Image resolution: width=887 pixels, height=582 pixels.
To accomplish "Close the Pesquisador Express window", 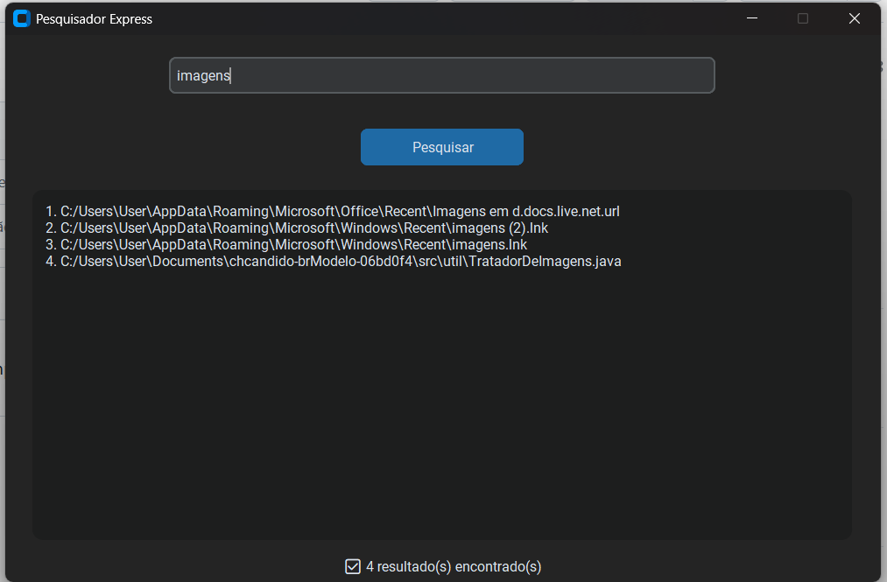I will (x=854, y=18).
